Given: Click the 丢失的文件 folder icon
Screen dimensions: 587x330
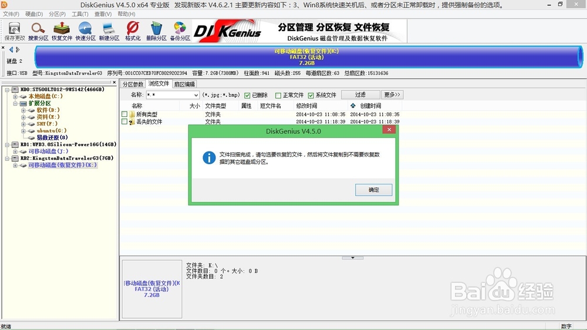Looking at the screenshot, I should [131, 122].
